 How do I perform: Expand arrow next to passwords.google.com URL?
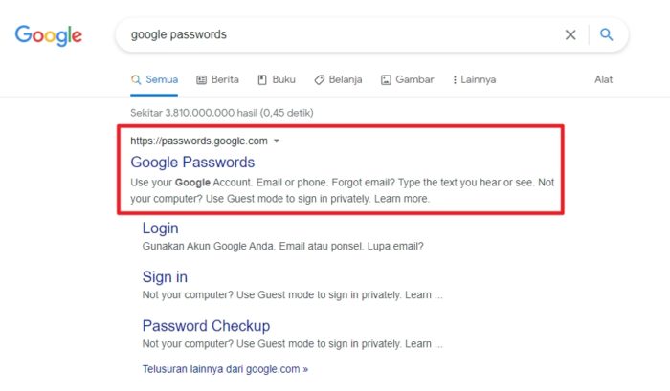point(277,141)
